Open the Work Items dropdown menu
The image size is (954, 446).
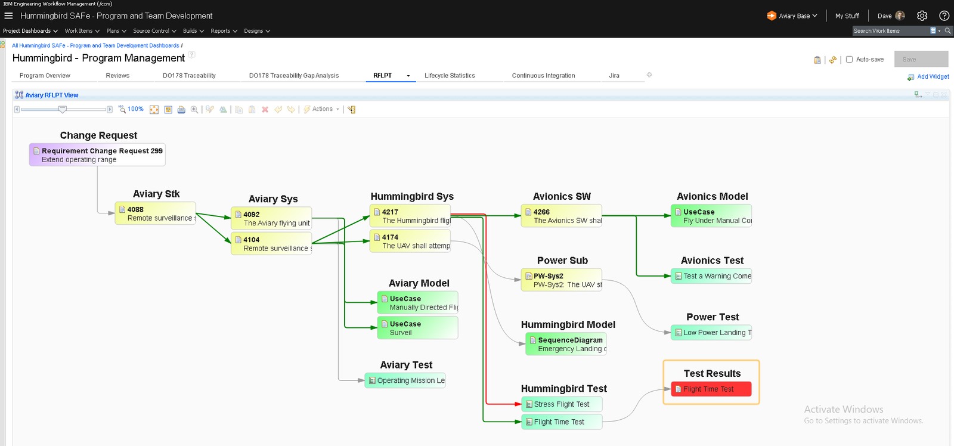[x=82, y=31]
